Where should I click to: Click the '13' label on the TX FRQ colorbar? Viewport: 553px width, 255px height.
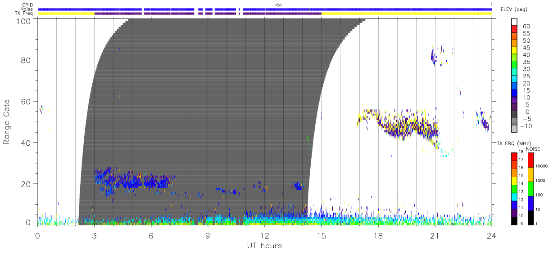[521, 192]
